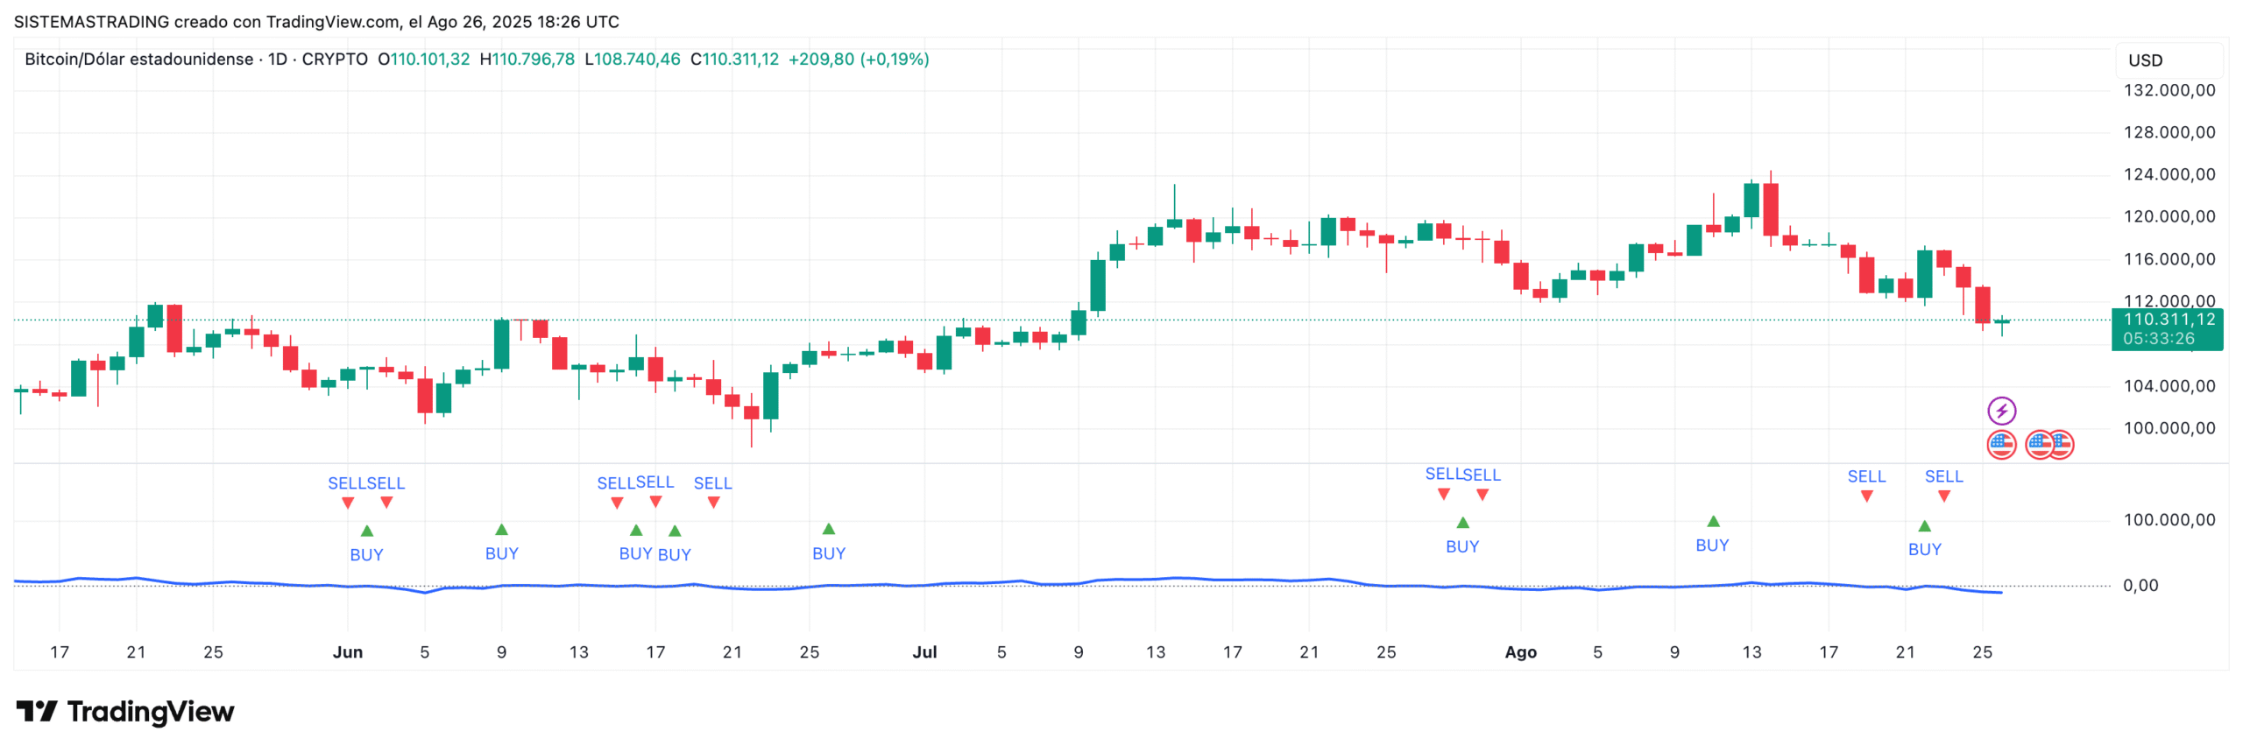Screen dimensions: 2243x753
Task: Click the green BUY triangle near June 9
Action: click(501, 530)
